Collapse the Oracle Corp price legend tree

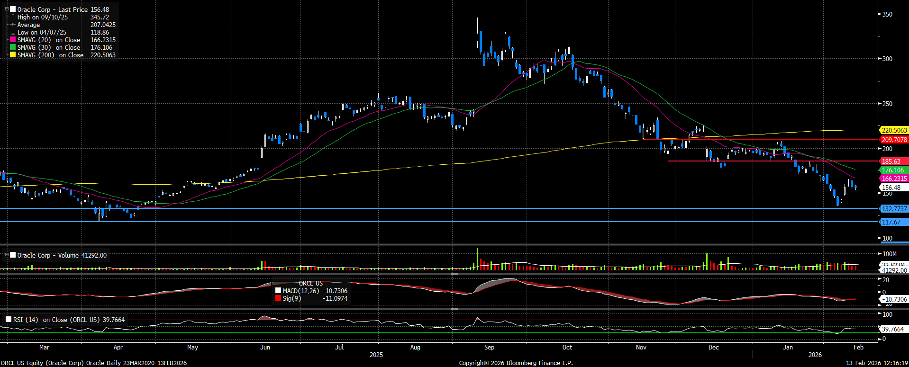[x=7, y=9]
